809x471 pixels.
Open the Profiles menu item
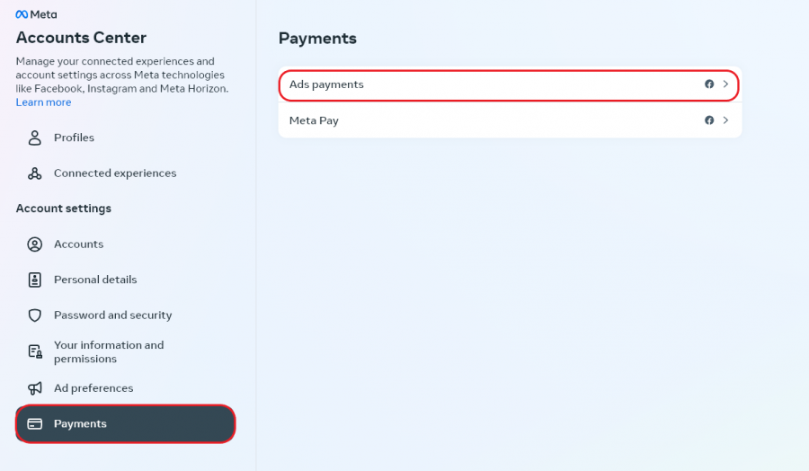74,138
